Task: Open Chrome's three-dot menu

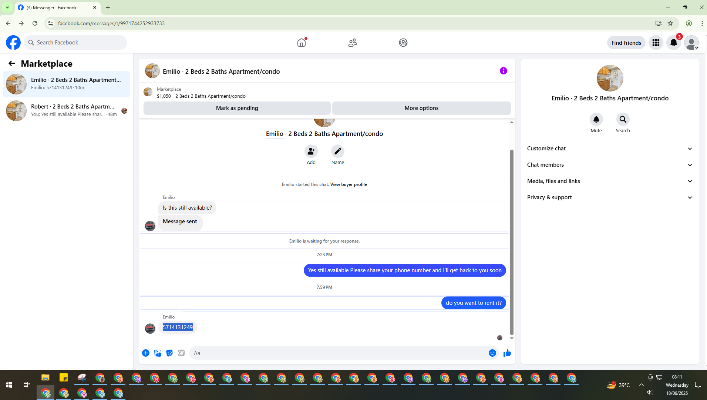Action: (x=702, y=23)
